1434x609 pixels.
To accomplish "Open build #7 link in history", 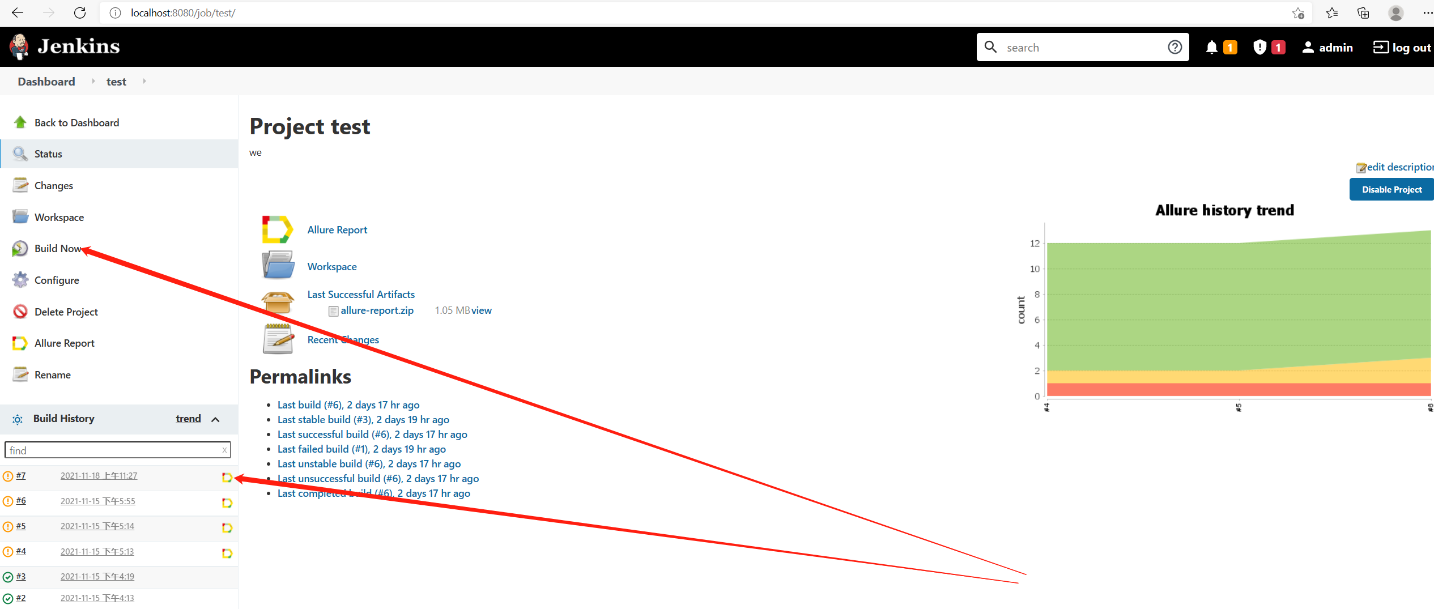I will 21,476.
